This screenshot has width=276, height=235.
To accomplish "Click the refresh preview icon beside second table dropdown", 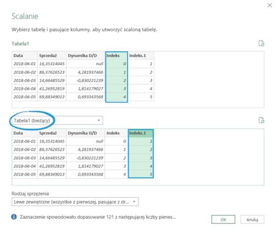I will [261, 120].
